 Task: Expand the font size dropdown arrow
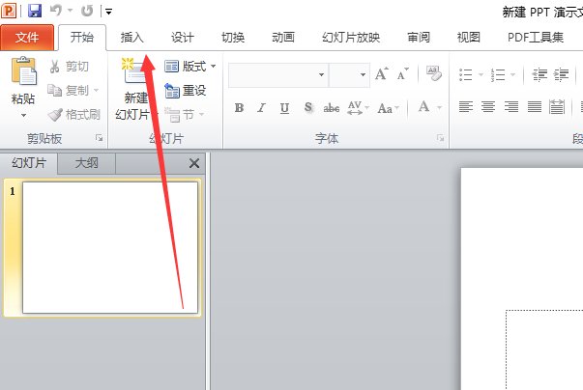click(x=363, y=75)
